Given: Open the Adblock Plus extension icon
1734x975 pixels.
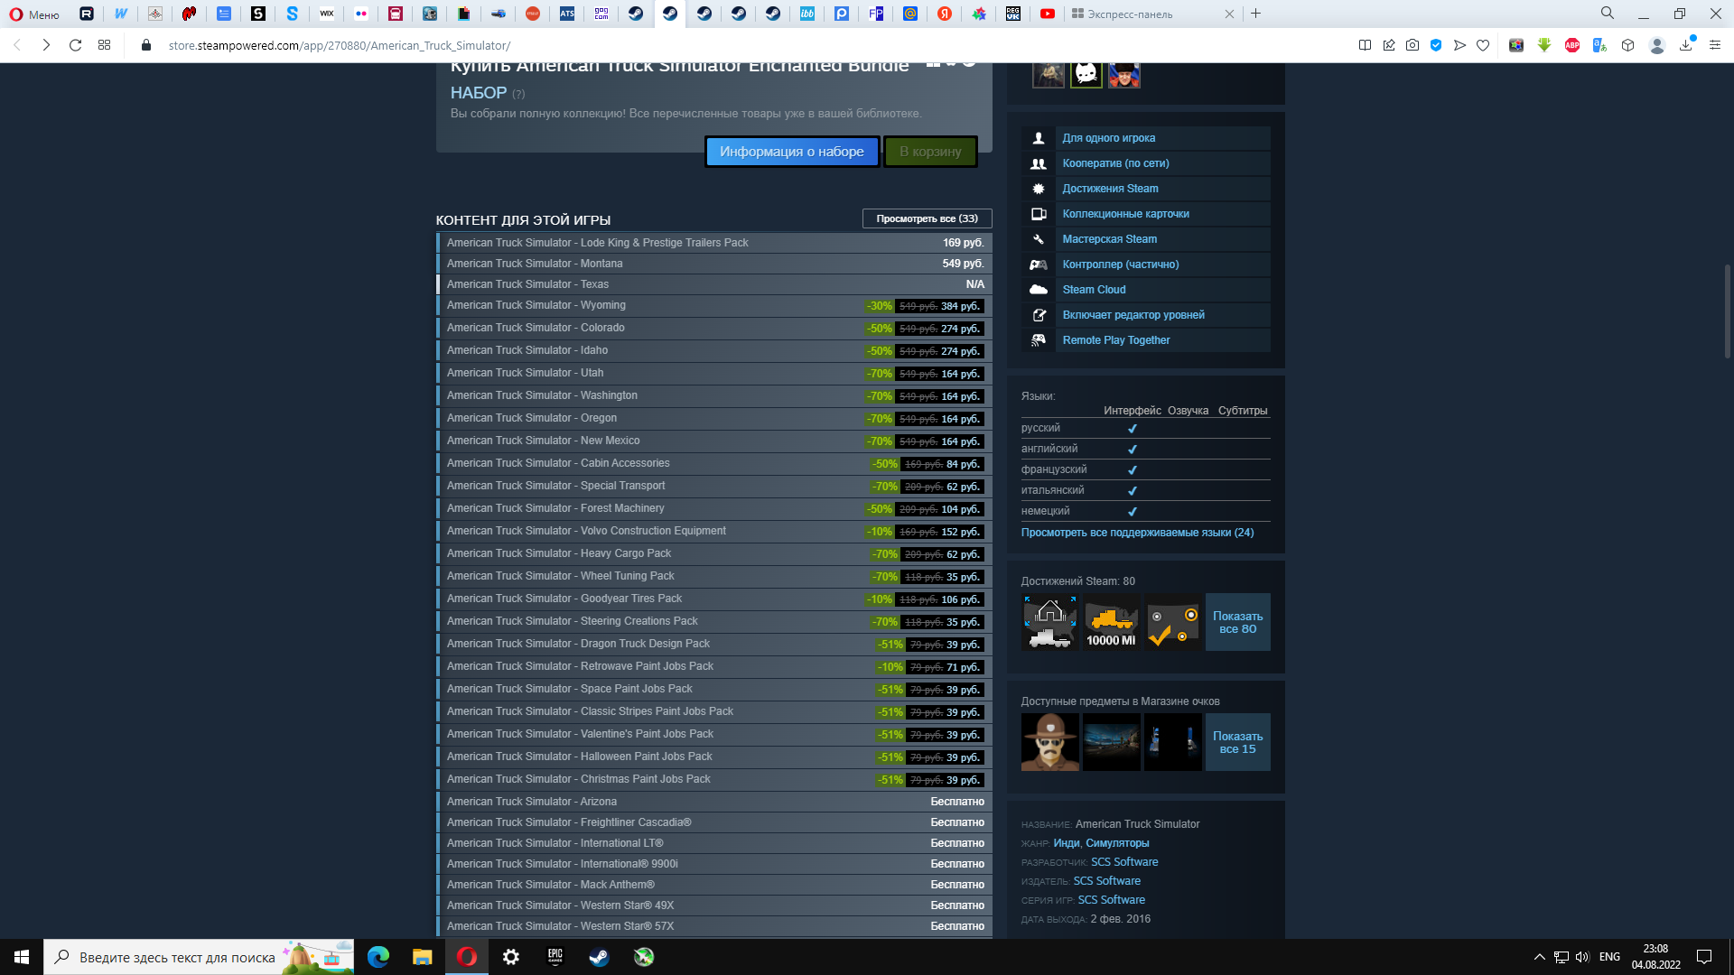Looking at the screenshot, I should (x=1571, y=45).
